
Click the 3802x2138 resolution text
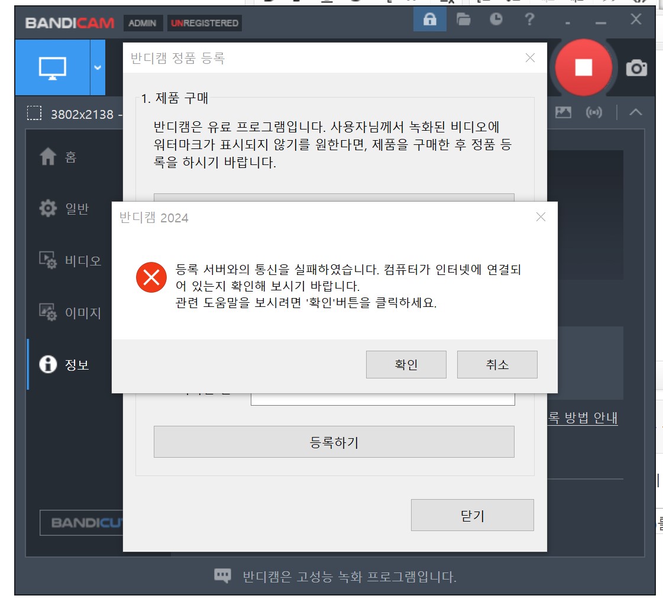(x=82, y=115)
